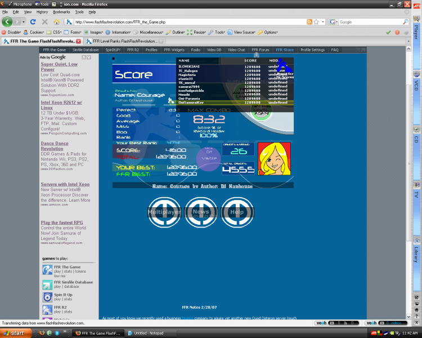Viewport: 422px width, 338px height.
Task: Open Servers with Intel Xeon ad link
Action: pyautogui.click(x=65, y=184)
